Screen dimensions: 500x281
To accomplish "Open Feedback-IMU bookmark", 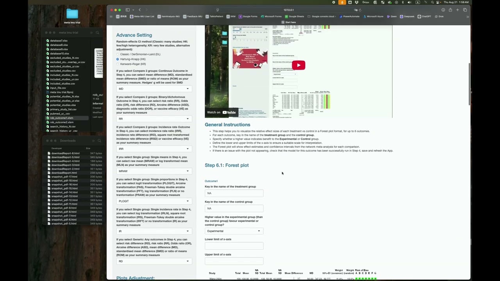I will (x=193, y=16).
